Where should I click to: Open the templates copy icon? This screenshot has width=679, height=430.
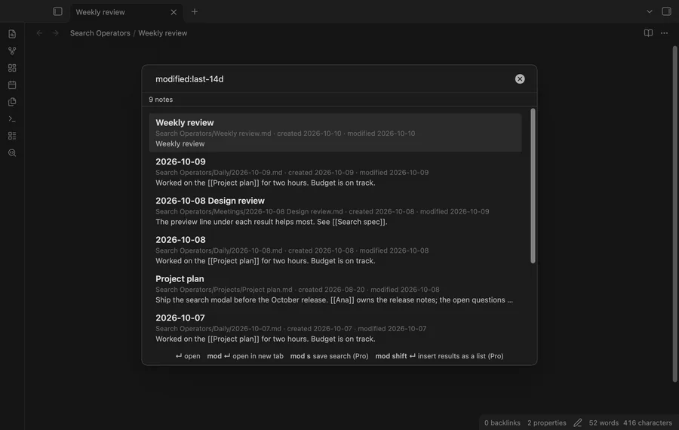[x=12, y=102]
